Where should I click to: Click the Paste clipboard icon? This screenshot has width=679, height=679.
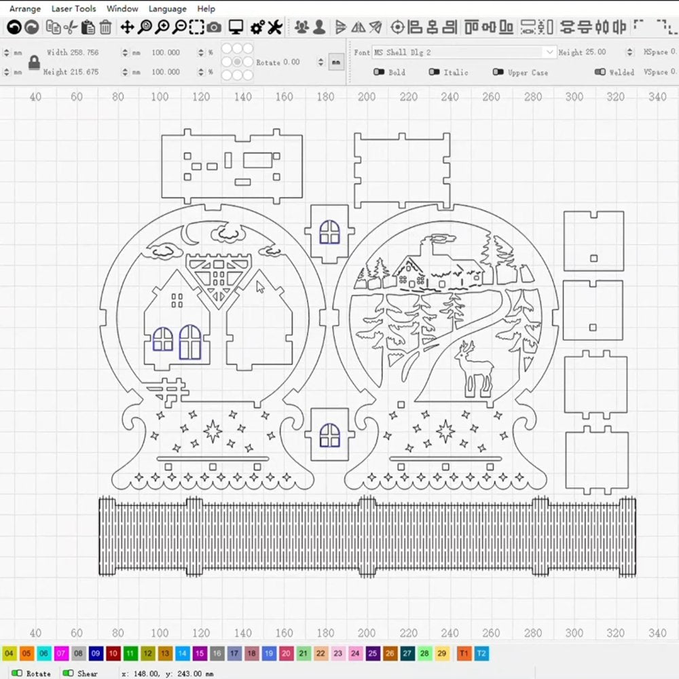click(88, 27)
